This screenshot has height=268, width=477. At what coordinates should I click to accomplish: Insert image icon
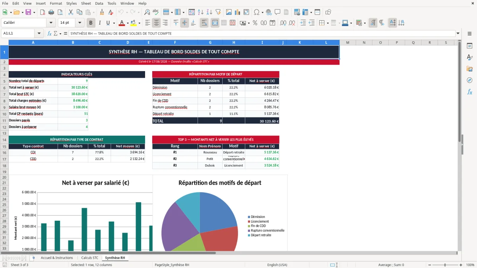(x=229, y=12)
